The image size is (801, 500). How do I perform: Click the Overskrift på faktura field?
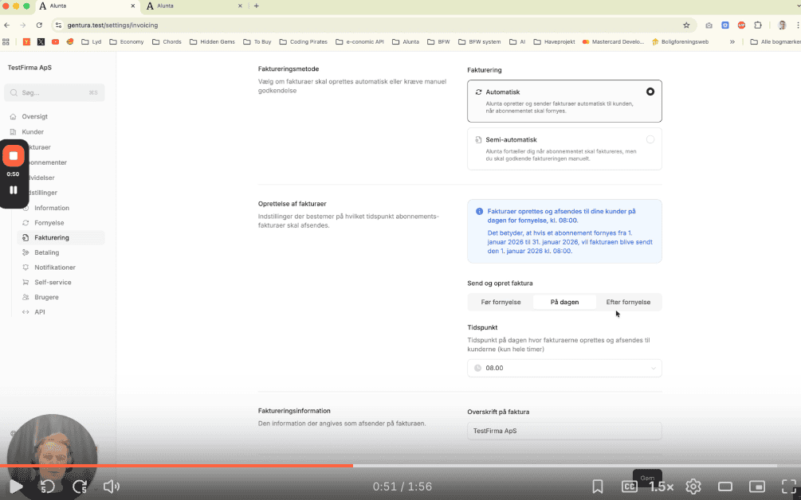pos(564,431)
